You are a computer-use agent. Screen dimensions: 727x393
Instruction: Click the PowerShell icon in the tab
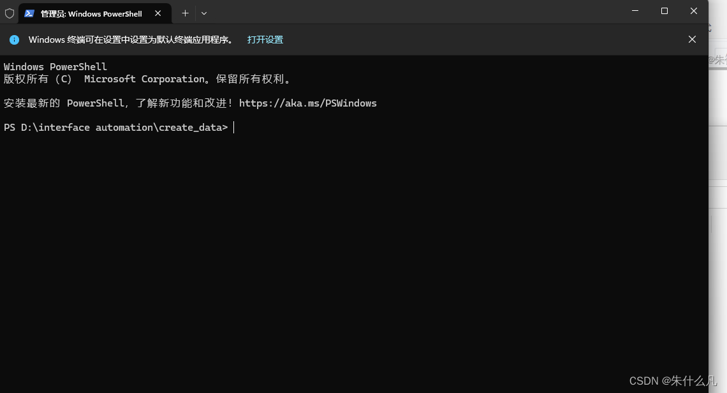(29, 13)
